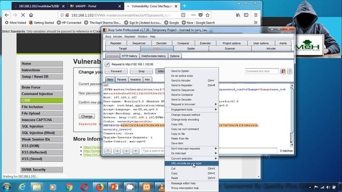Screen dimensions: 342x192
Task: Switch to bWAPP Portal browser tab
Action: click(x=96, y=6)
